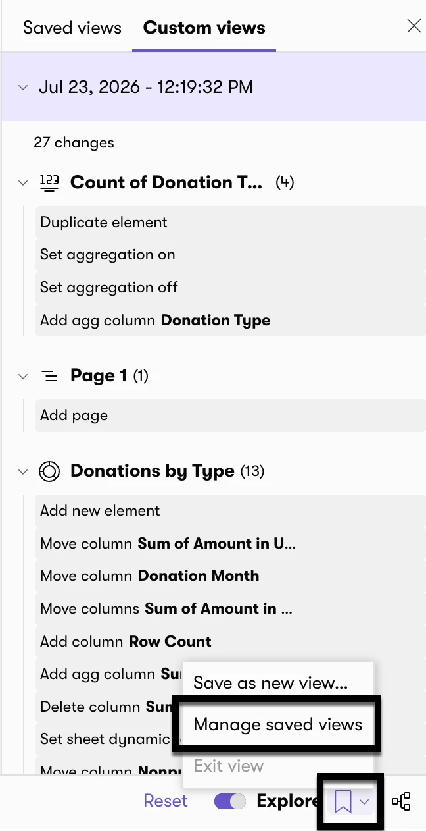The image size is (426, 831).
Task: Switch to the Saved views tab
Action: tap(72, 28)
